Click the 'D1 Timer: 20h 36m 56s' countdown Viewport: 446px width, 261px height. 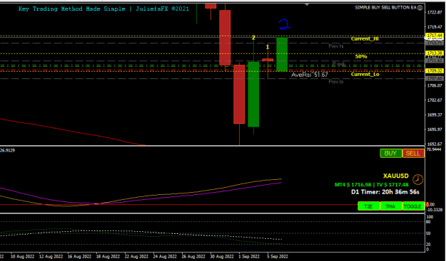(x=385, y=192)
